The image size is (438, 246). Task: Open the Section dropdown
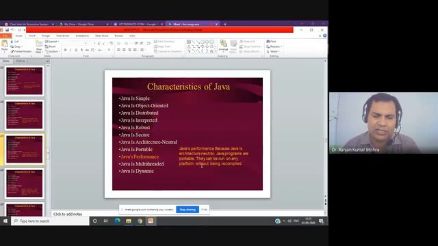coord(52,51)
